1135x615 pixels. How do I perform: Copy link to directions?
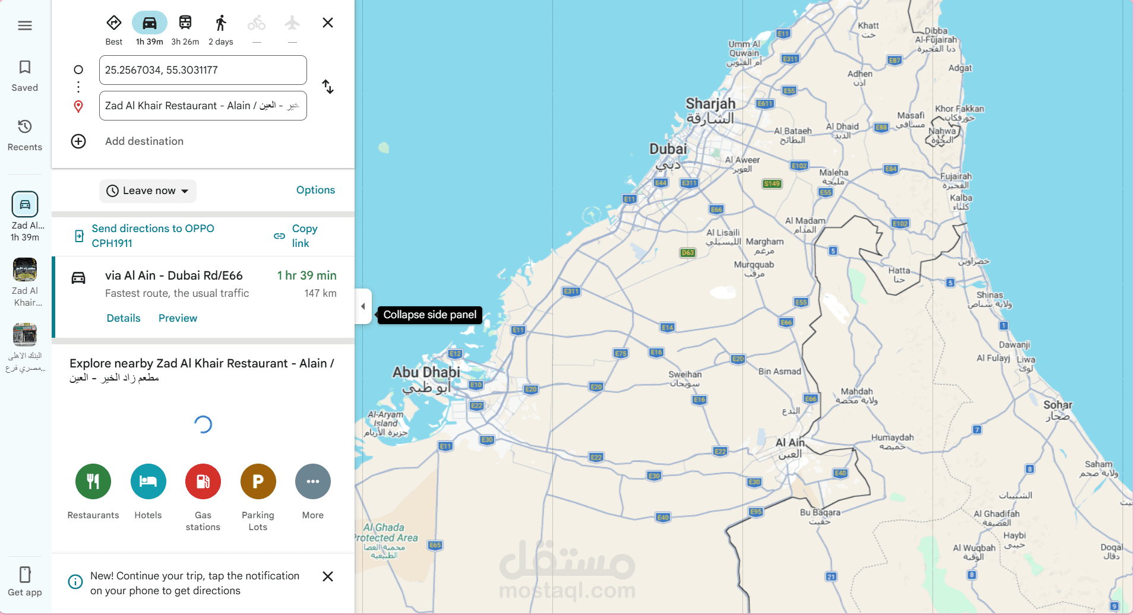305,236
